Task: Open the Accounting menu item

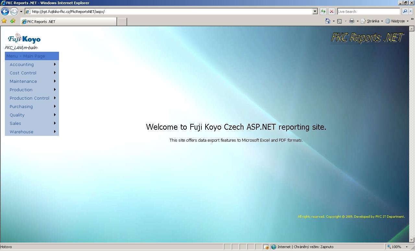Action: pos(32,64)
